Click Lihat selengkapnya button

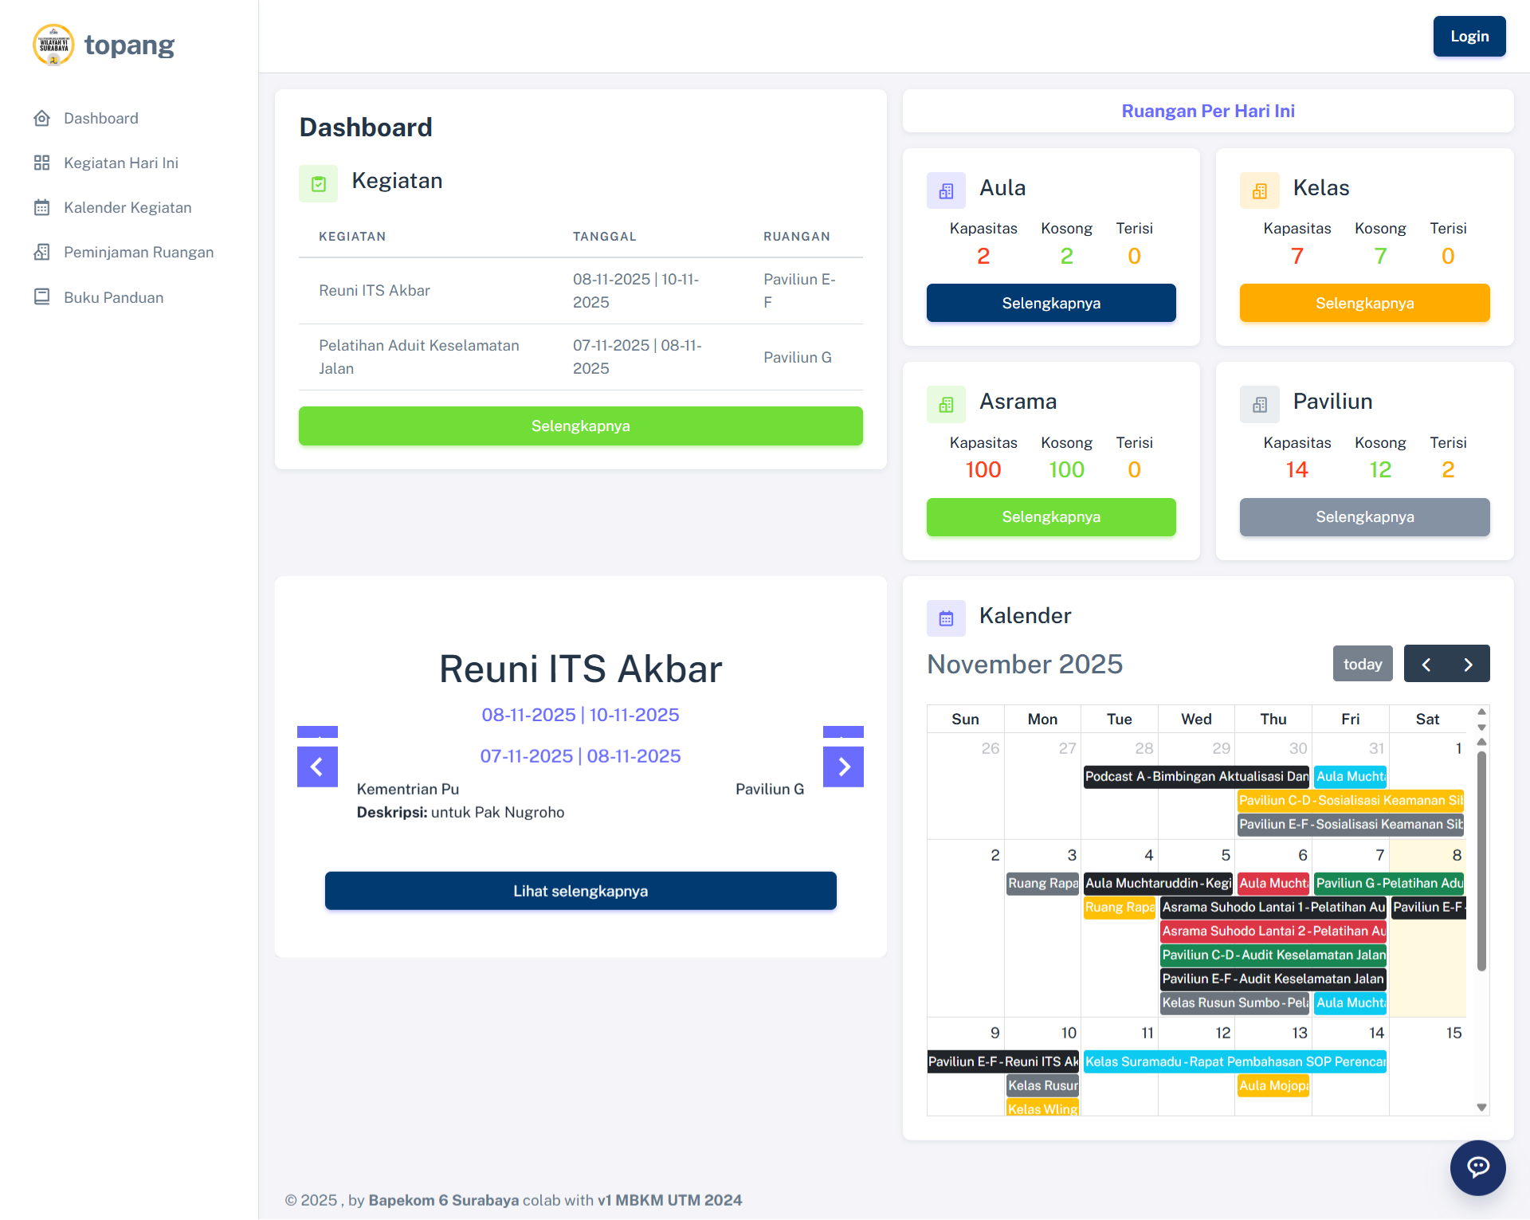(x=580, y=891)
